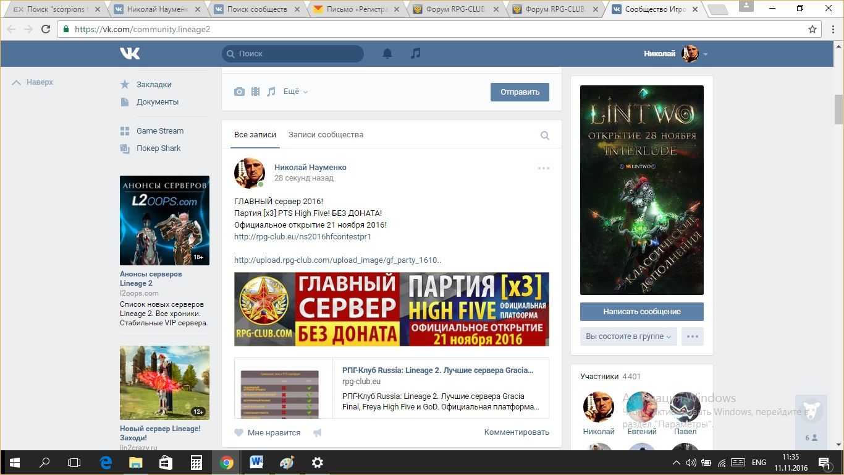Click Комментировать under the post
The width and height of the screenshot is (844, 475).
[517, 433]
